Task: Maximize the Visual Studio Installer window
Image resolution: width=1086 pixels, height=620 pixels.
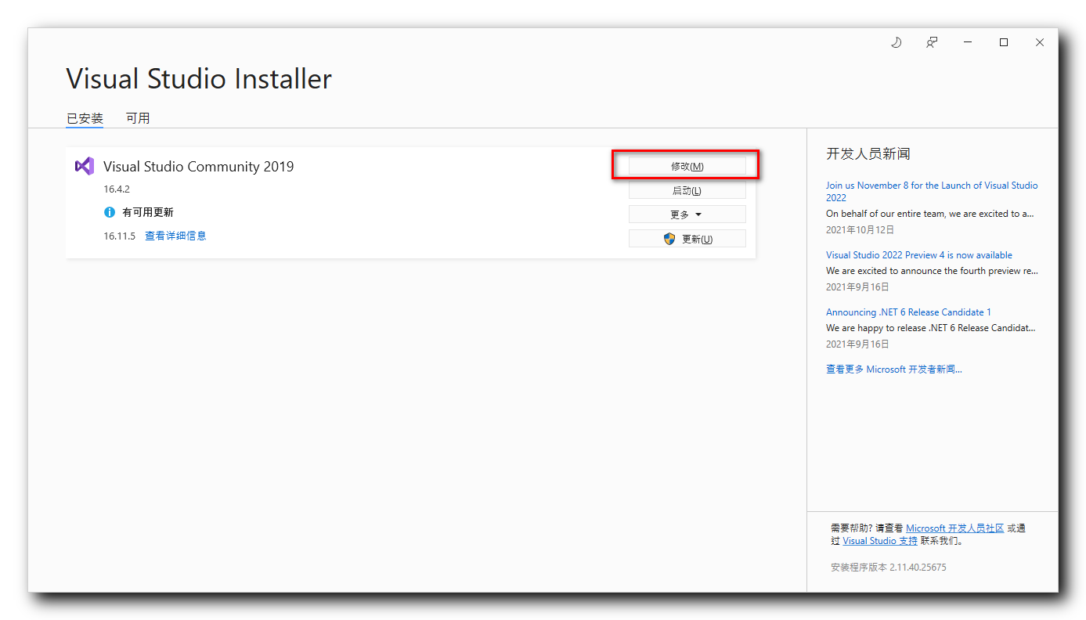Action: pos(1004,42)
